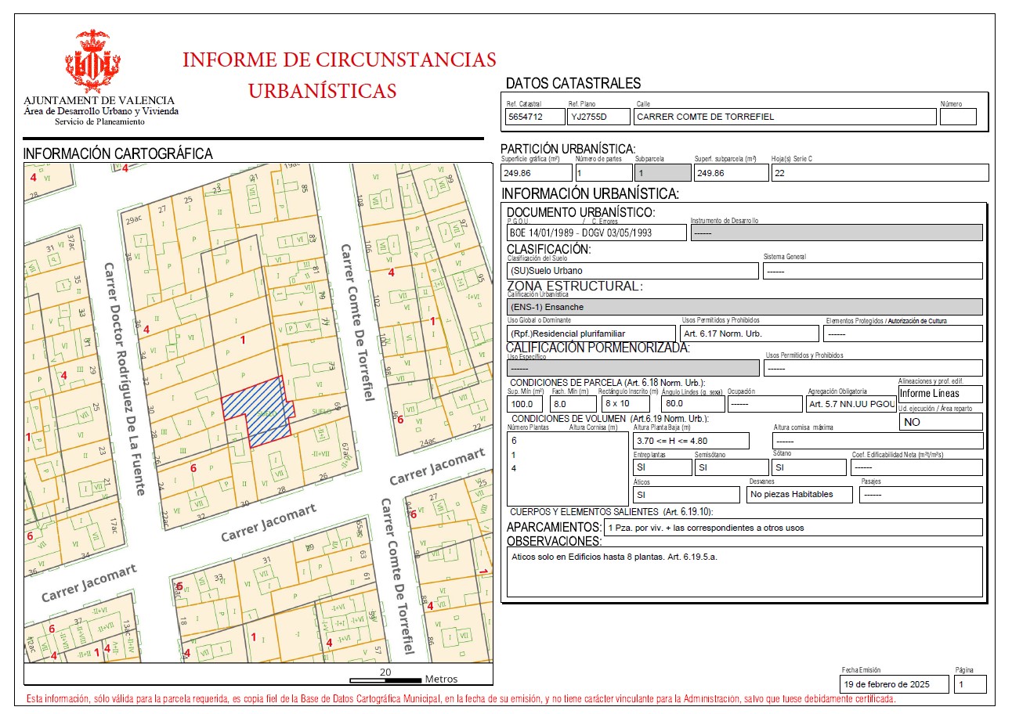Click the Página number box
This screenshot has width=1012, height=714.
click(x=970, y=684)
